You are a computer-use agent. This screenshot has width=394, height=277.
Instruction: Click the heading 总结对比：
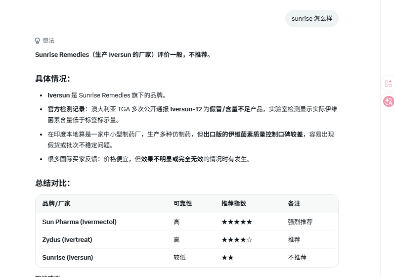coord(52,183)
